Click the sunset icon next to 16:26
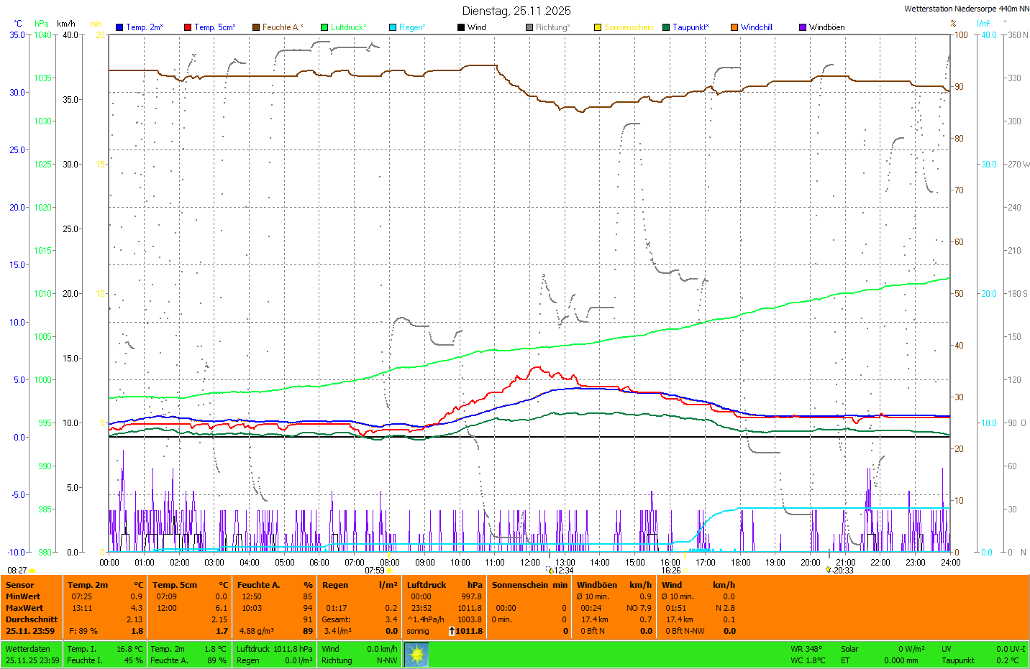 coord(685,571)
